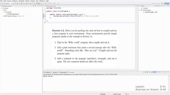170x95 pixels.
Task: Switch to the Declaration tab
Action: [x=63, y=72]
